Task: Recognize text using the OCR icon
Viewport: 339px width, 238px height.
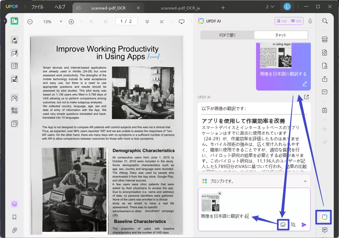Action: (x=325, y=40)
